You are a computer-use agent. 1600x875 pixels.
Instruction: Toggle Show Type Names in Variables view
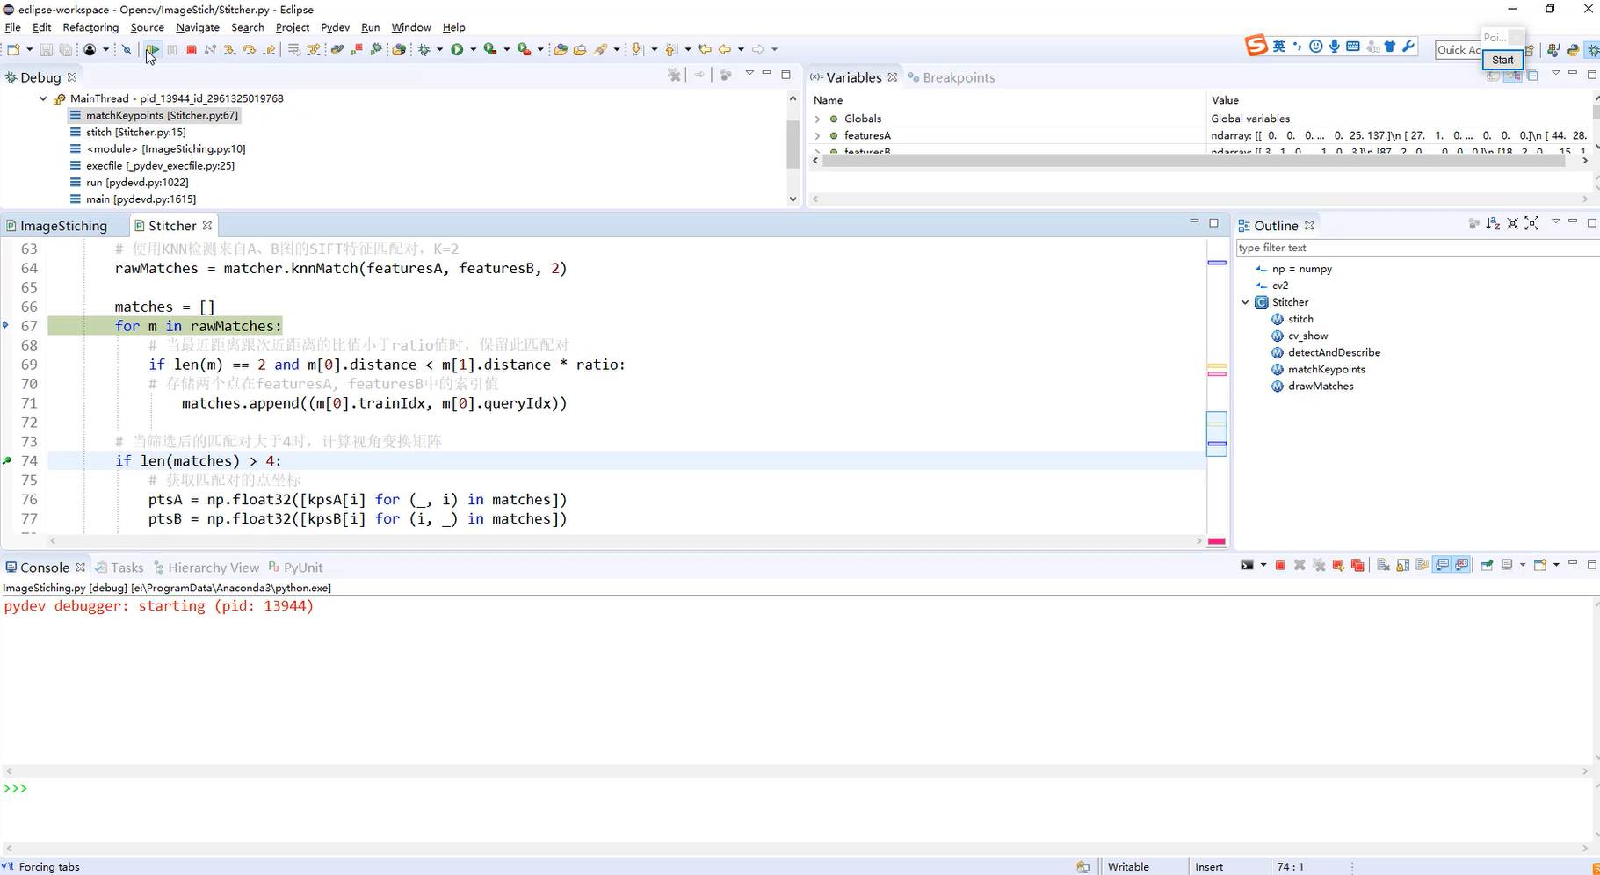[1493, 76]
